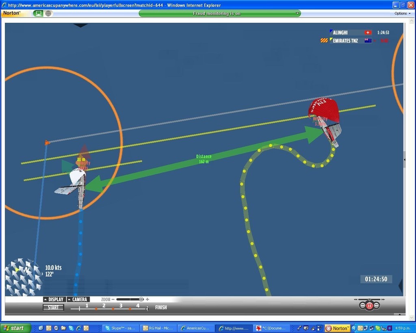This screenshot has width=416, height=333.
Task: Fast-forward the race replay
Action: tap(377, 306)
